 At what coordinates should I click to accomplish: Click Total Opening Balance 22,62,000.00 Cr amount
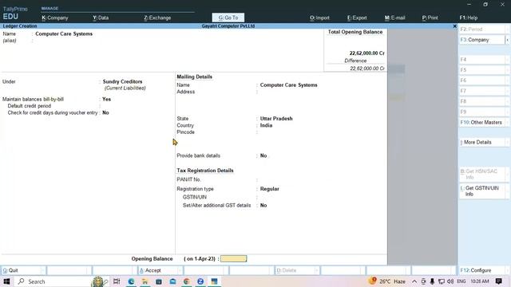pos(367,53)
